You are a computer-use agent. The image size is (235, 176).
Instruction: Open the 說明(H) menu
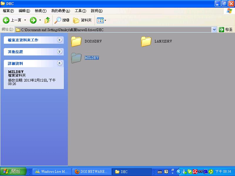pos(97,11)
